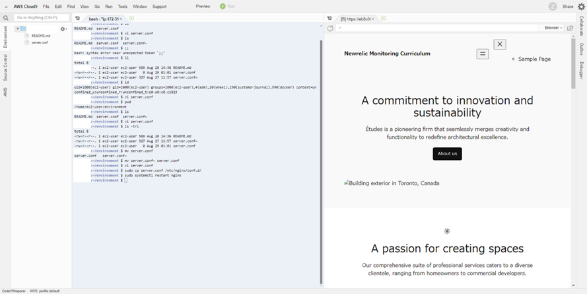The height and width of the screenshot is (294, 587).
Task: Close the browser preview tab
Action: [373, 18]
